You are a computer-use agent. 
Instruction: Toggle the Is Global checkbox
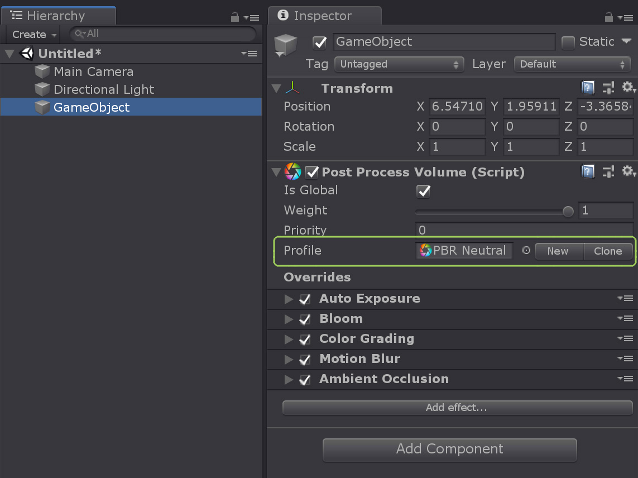(423, 191)
